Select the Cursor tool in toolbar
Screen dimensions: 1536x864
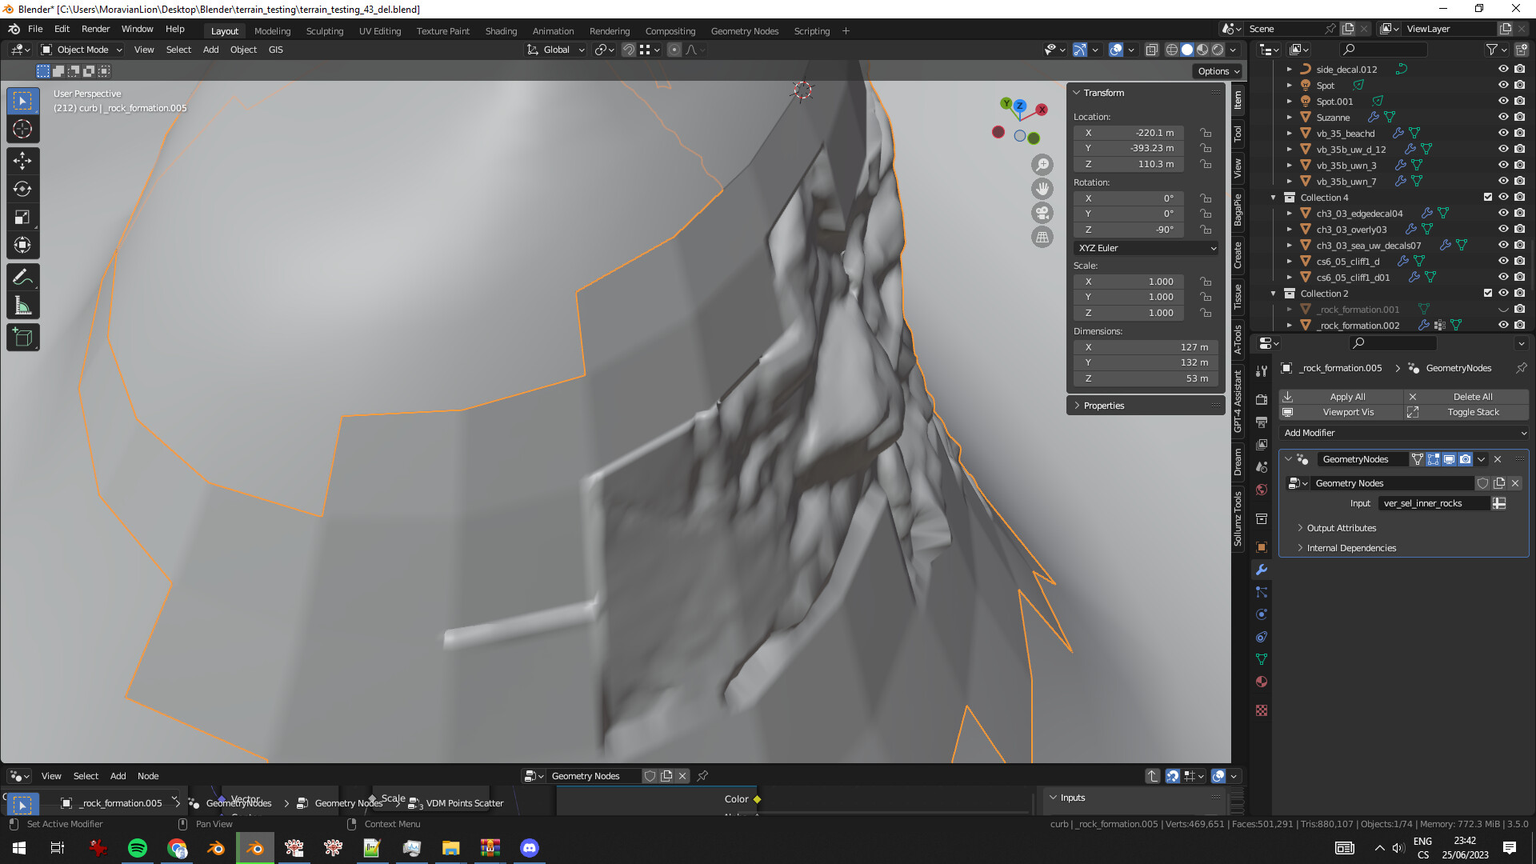click(x=22, y=129)
